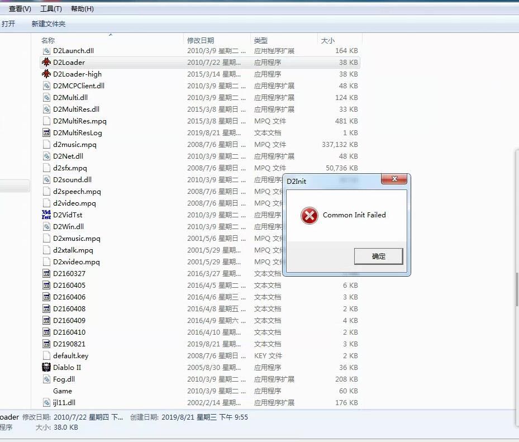Click the d2sfx.mpq file icon
519x442 pixels.
46,168
